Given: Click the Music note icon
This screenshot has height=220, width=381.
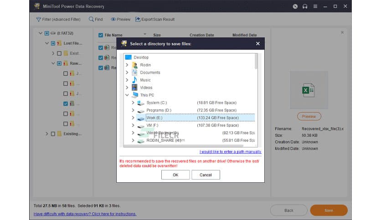Looking at the screenshot, I should pos(134,80).
